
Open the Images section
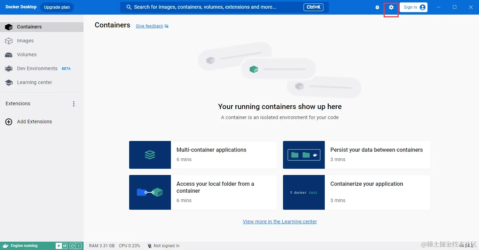[42, 41]
